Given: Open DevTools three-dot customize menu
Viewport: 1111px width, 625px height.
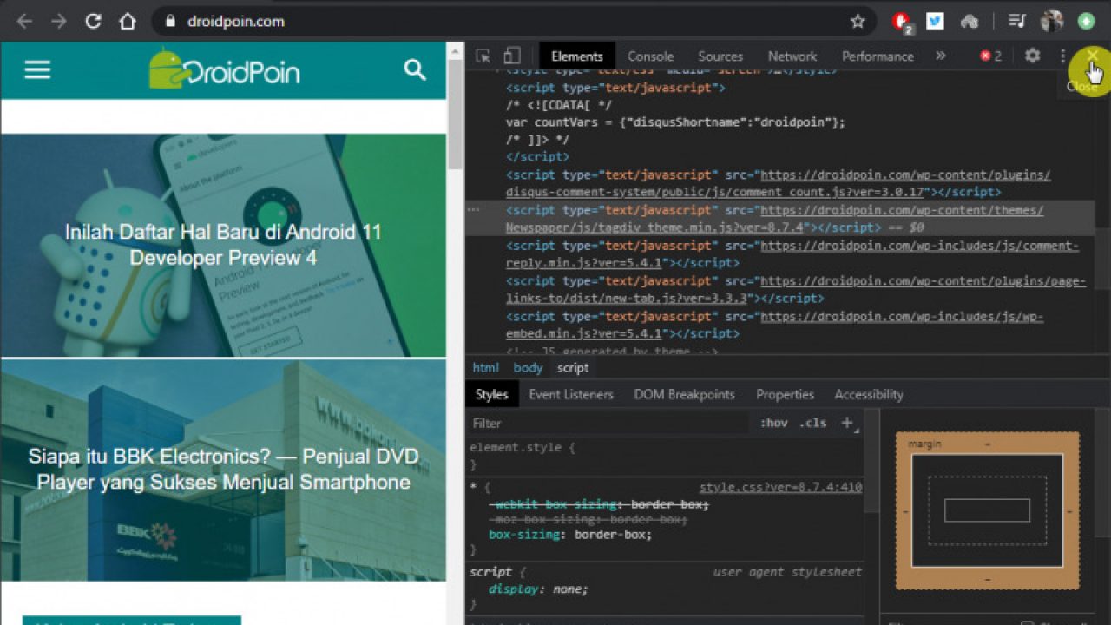Looking at the screenshot, I should (x=1062, y=56).
